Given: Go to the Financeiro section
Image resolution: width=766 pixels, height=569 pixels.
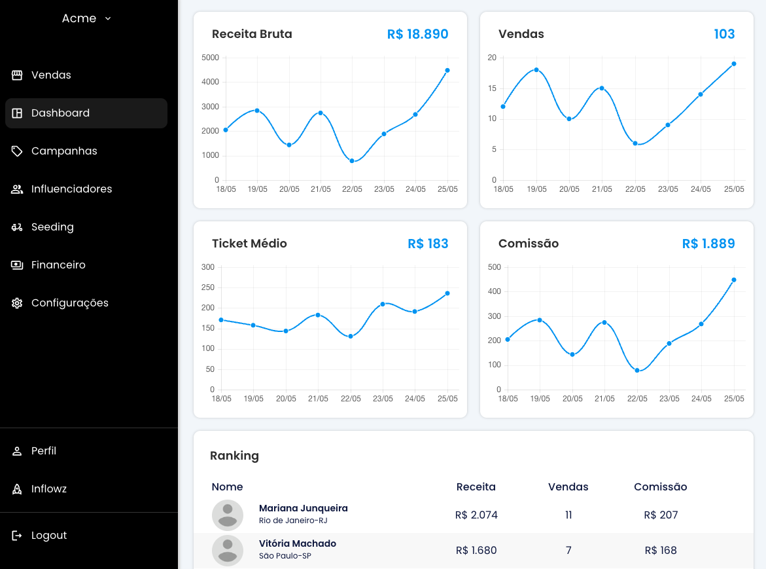Looking at the screenshot, I should (x=58, y=265).
